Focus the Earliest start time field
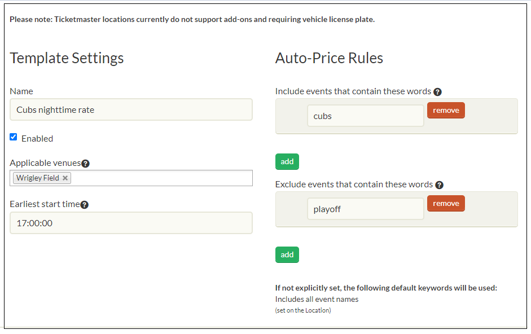The width and height of the screenshot is (531, 334). pyautogui.click(x=131, y=223)
